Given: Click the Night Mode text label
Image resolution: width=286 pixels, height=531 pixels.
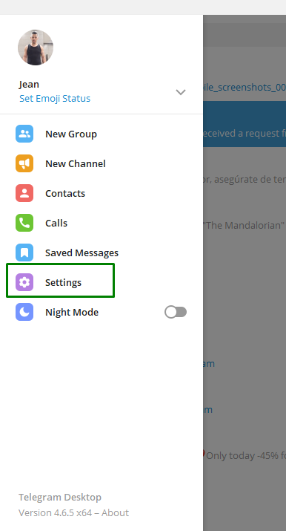Looking at the screenshot, I should click(72, 312).
